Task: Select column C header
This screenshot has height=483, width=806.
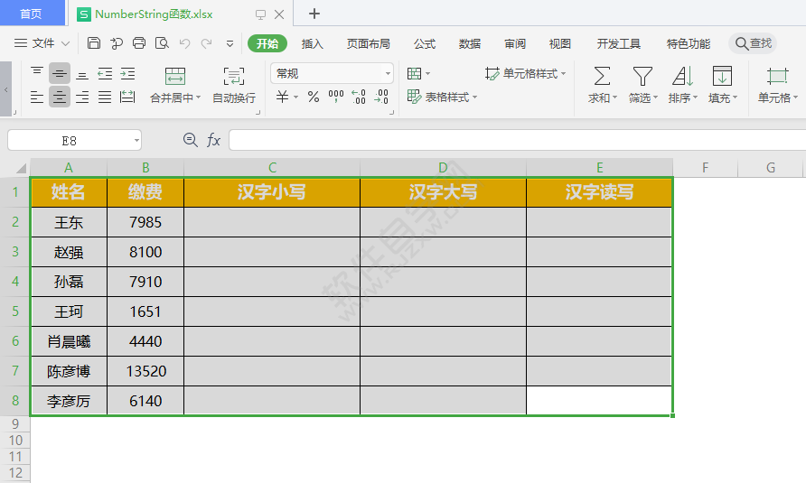Action: pos(272,168)
